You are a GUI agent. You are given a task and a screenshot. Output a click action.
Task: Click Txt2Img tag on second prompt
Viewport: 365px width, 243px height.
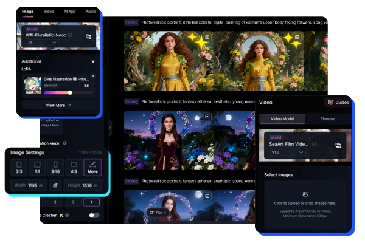pos(131,102)
